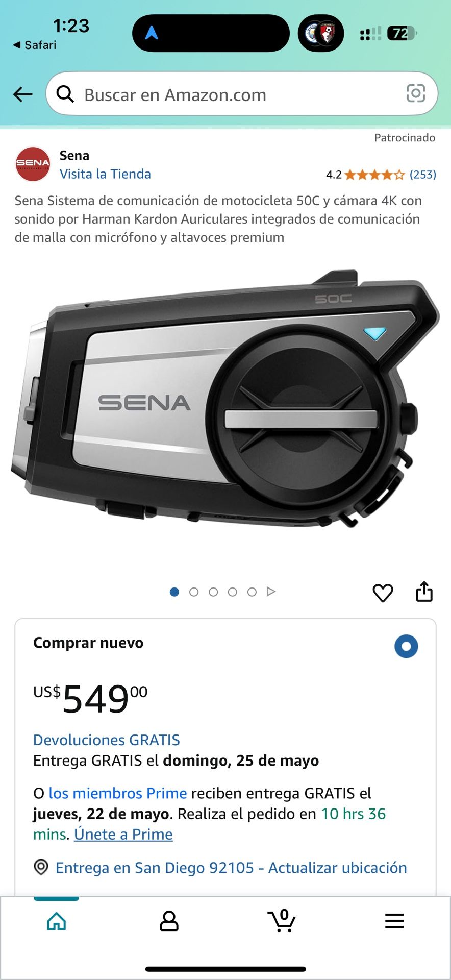
Task: Open Devoluciones GRATIS details
Action: 107,740
